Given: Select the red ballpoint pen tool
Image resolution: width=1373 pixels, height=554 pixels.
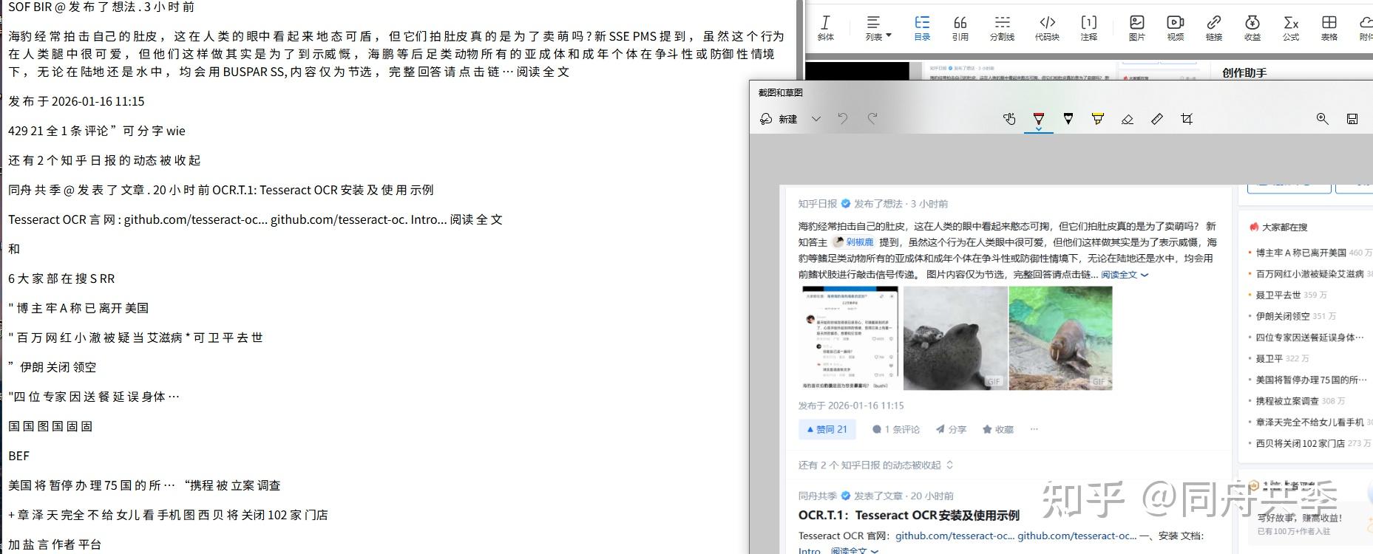Looking at the screenshot, I should click(1039, 119).
